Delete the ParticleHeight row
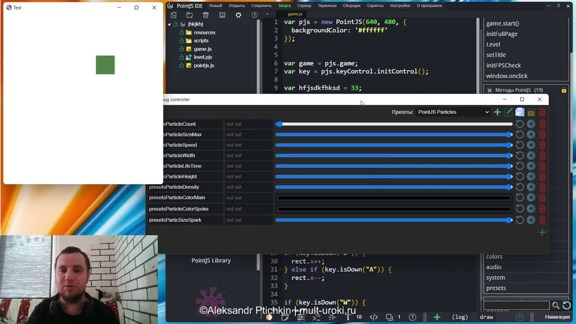The height and width of the screenshot is (324, 576). [x=542, y=176]
